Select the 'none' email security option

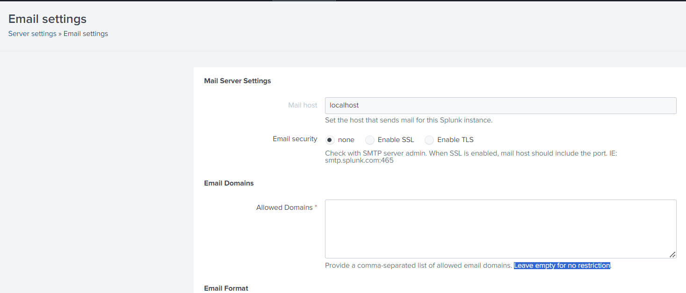[x=331, y=140]
